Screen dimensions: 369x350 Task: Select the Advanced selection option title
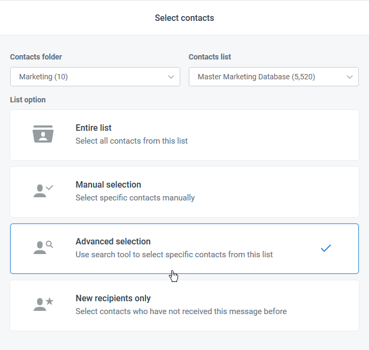pos(113,242)
